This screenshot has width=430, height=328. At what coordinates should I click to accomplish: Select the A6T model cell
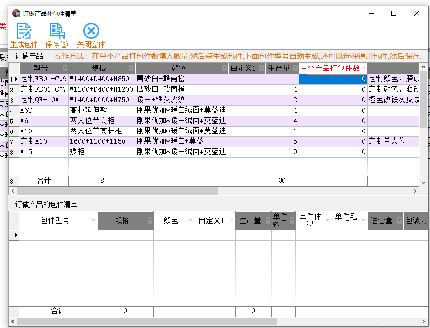tap(44, 110)
